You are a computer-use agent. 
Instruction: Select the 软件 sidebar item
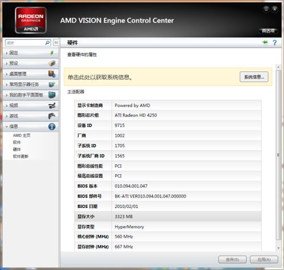click(x=17, y=142)
